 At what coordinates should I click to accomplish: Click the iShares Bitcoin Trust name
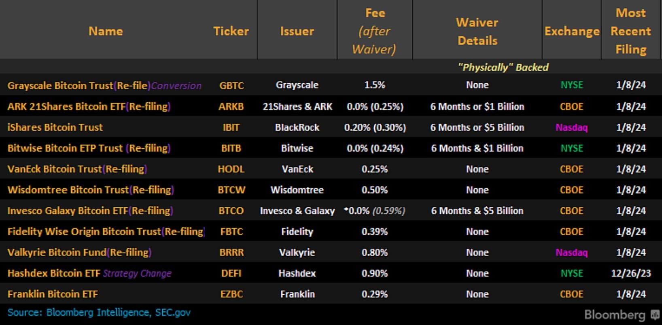coord(55,127)
